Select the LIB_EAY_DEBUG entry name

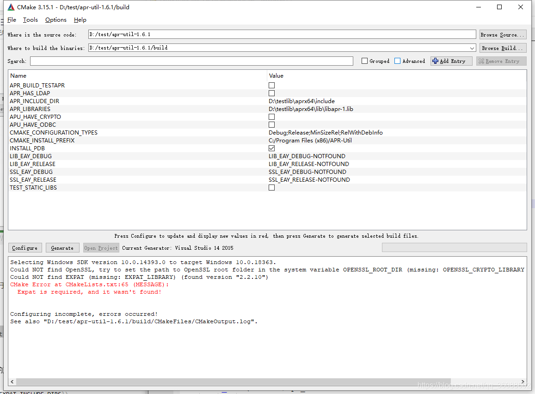pos(31,156)
